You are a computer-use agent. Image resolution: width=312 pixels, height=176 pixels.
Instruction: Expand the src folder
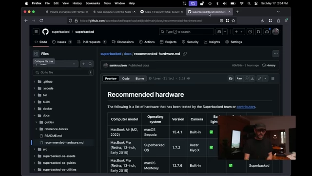(x=35, y=149)
